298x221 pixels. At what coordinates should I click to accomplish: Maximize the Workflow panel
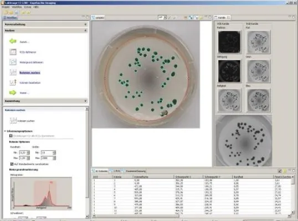point(87,17)
